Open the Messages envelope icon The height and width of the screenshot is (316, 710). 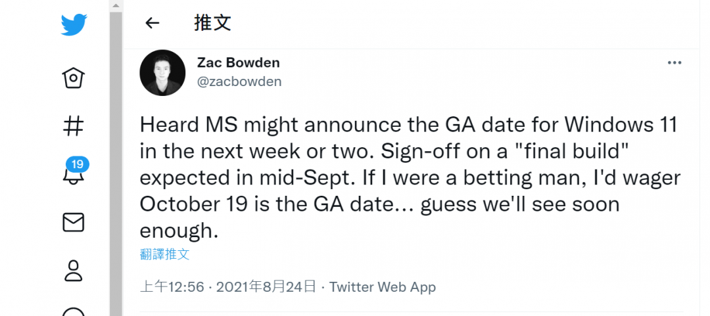tap(74, 223)
